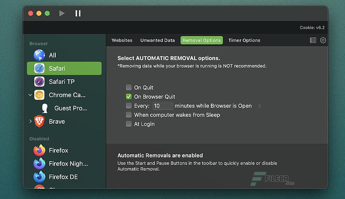Open the chevron after minutes while Browser is Open
The height and width of the screenshot is (199, 345).
[x=260, y=106]
